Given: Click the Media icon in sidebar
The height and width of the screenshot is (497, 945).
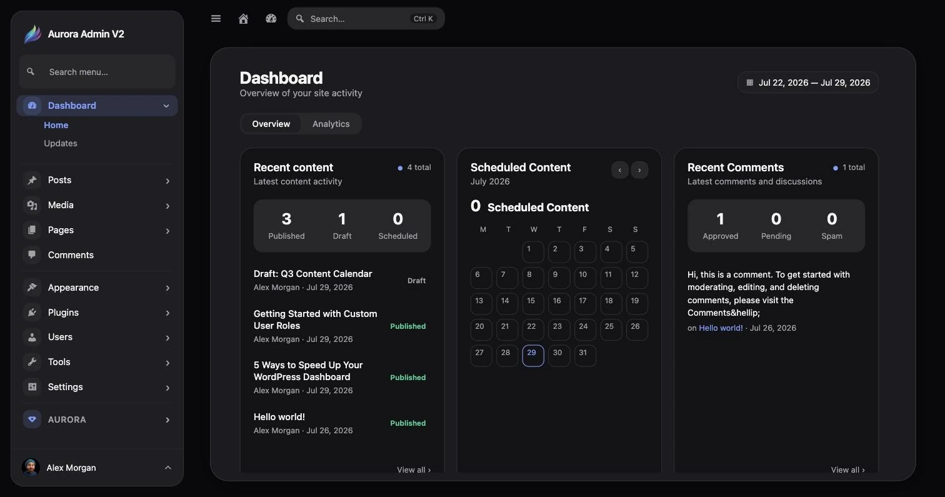Looking at the screenshot, I should [x=32, y=205].
